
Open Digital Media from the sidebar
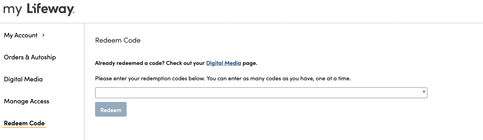(23, 79)
